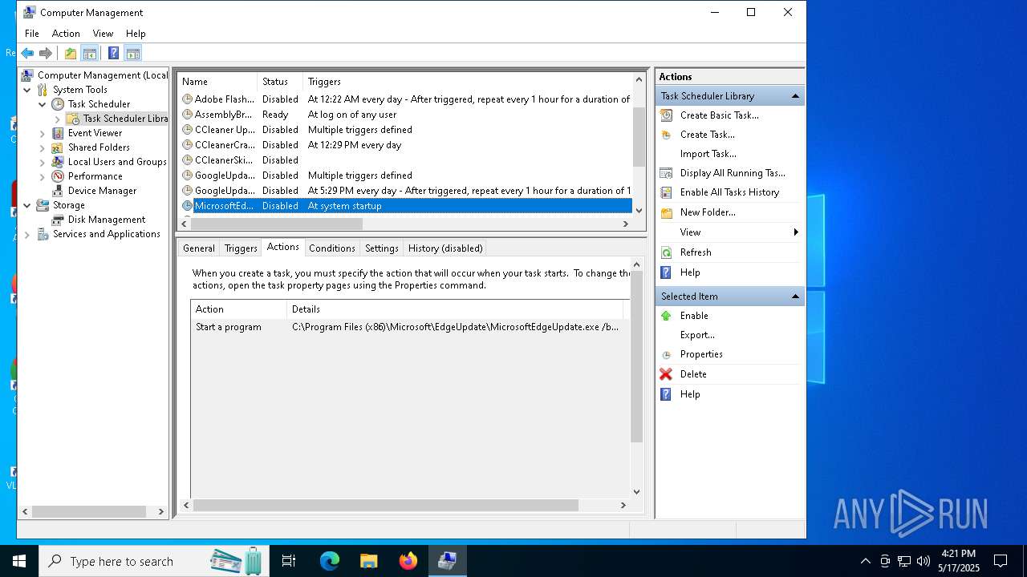Collapse the Selected Item actions section
The image size is (1027, 577).
point(795,297)
